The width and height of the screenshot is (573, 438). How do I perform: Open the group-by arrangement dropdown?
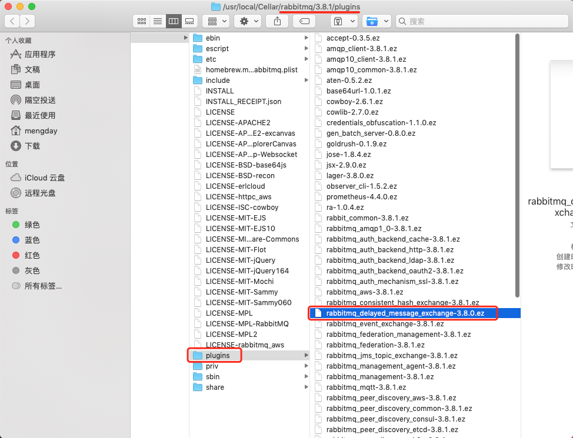[x=216, y=21]
